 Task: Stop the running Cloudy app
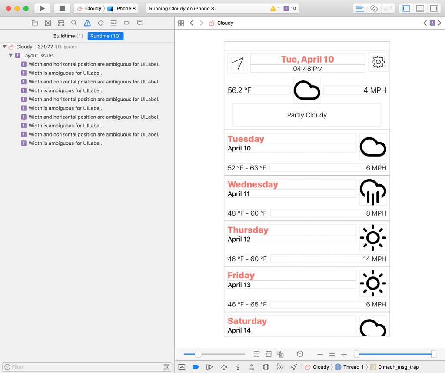coord(62,8)
